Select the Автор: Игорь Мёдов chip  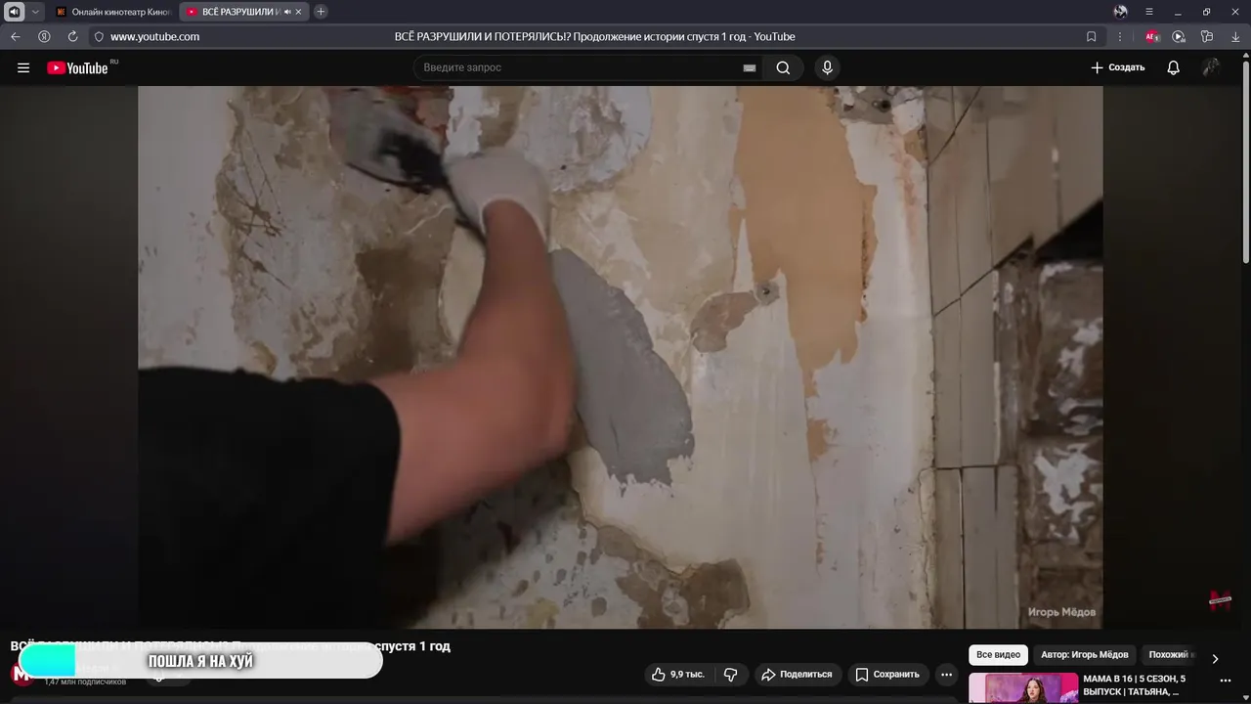[1085, 655]
